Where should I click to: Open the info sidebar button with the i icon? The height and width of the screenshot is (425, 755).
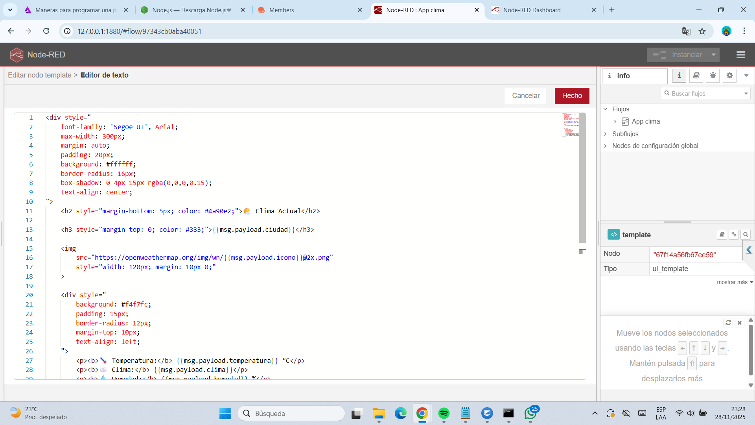coord(679,76)
